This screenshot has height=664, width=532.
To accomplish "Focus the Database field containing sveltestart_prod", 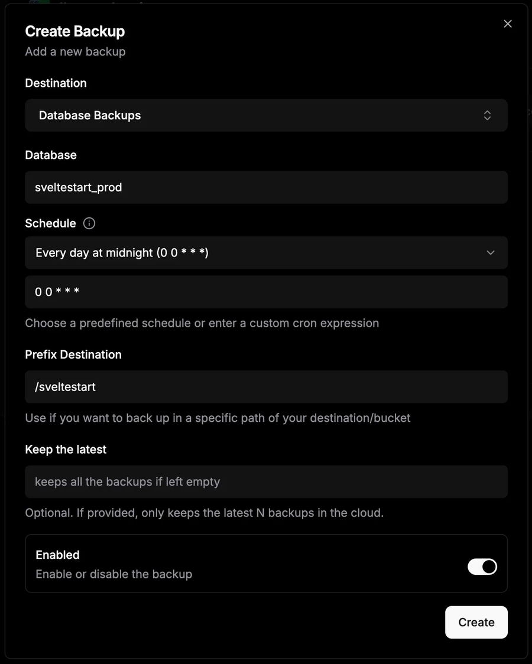I will click(x=266, y=187).
